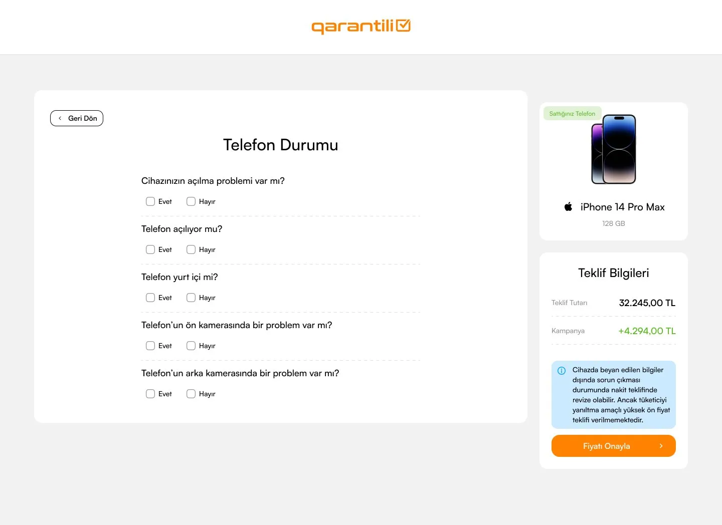The width and height of the screenshot is (722, 525).
Task: Check Evet for ön kamera problem question
Action: pyautogui.click(x=150, y=346)
